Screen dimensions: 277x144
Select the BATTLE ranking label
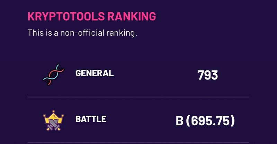91,119
